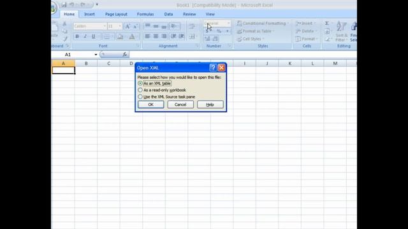Click the Fill Color bucket icon

pos(120,37)
